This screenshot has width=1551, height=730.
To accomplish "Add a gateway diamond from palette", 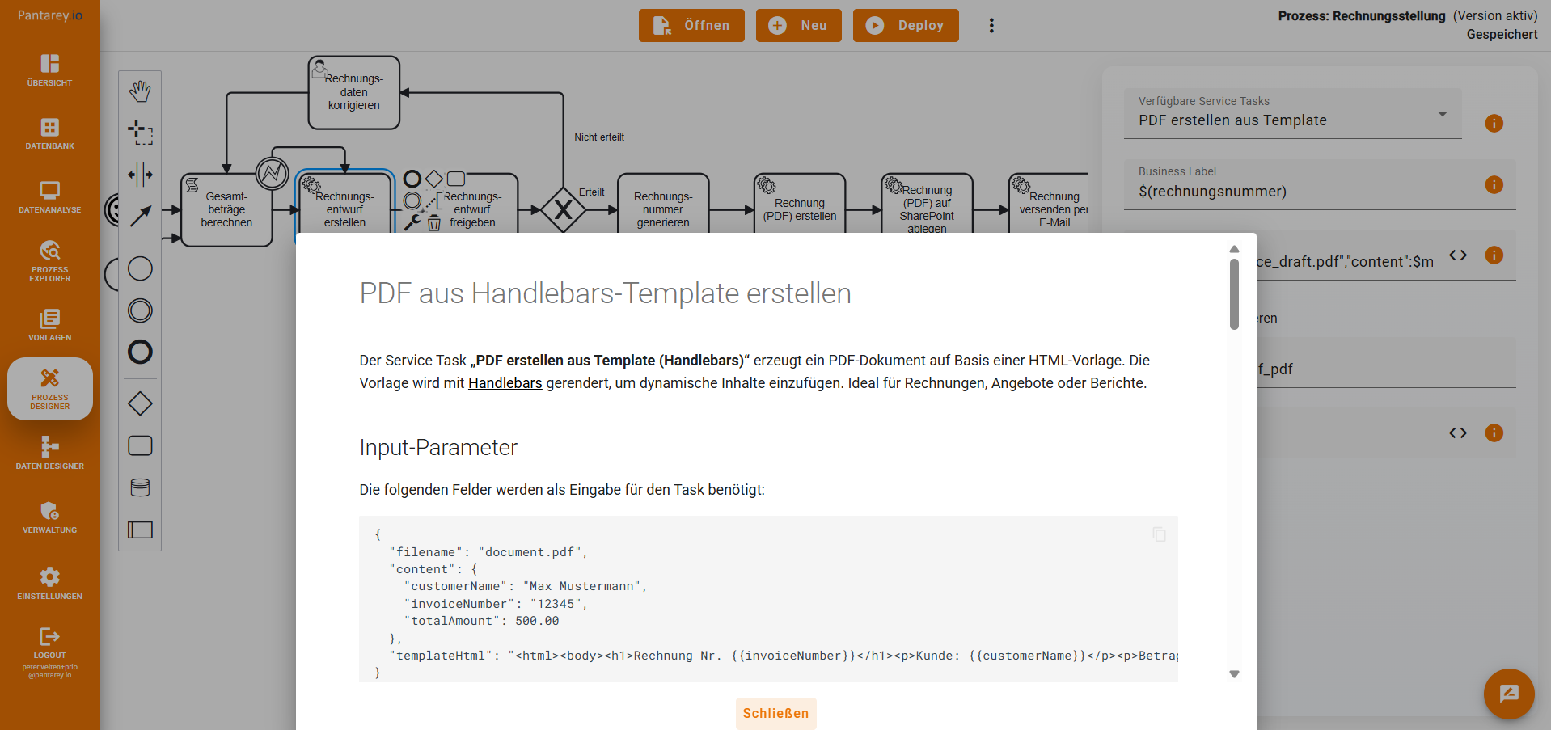I will click(x=140, y=403).
